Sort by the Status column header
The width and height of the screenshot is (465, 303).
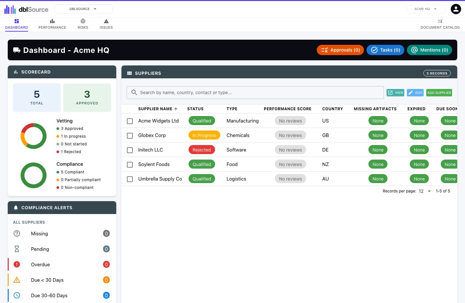pos(195,109)
